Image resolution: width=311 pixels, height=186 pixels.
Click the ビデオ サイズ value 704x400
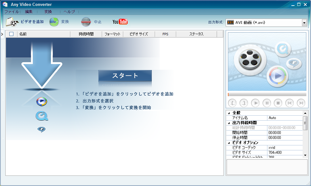pos(285,153)
